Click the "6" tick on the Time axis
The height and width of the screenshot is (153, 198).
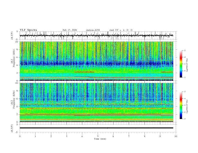113,136
